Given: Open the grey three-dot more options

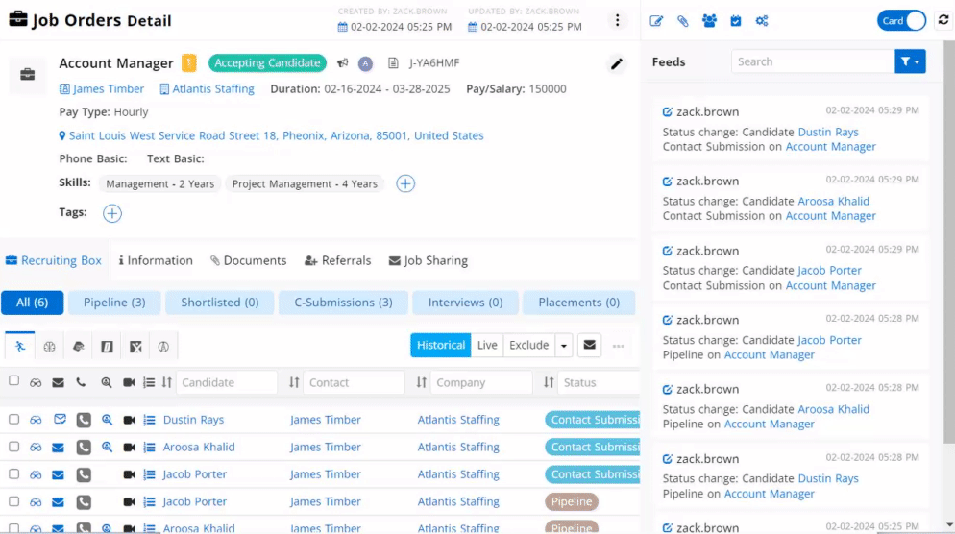Looking at the screenshot, I should click(x=618, y=346).
